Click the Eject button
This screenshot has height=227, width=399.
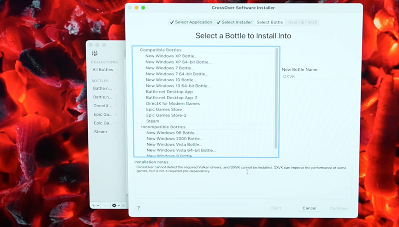276,208
